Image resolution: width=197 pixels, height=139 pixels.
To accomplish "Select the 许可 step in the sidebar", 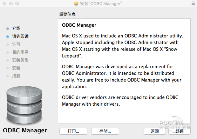I will pyautogui.click(x=16, y=44).
